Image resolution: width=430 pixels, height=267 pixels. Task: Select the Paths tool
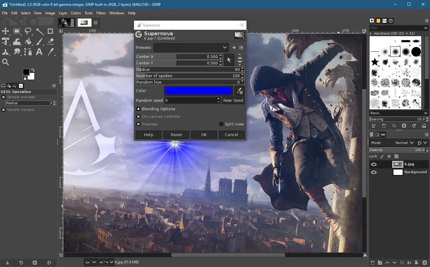click(28, 52)
